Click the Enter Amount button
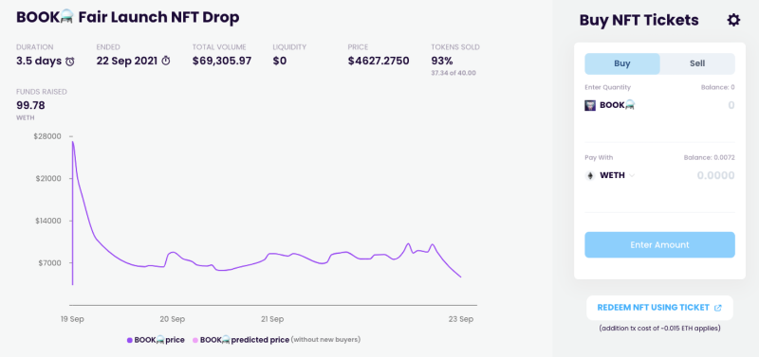Screen dimensions: 759x357 coord(659,244)
